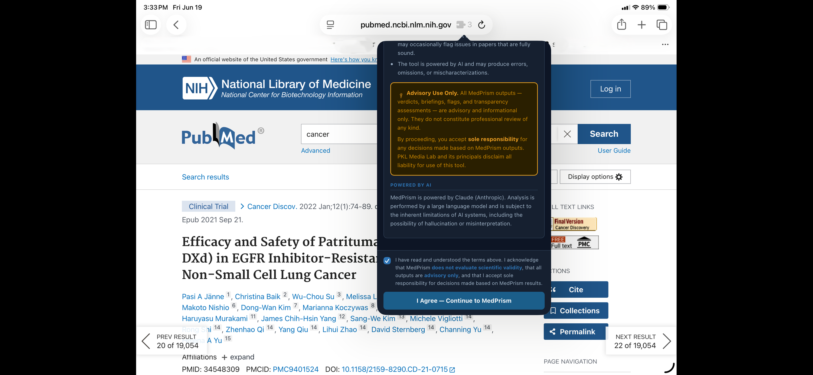Expand the Affiliations section
This screenshot has height=375, width=813.
coord(238,357)
